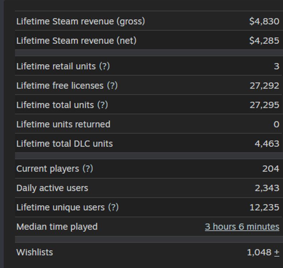Click the help marker beside Lifetime unique users
The image size is (283, 268).
coord(113,207)
